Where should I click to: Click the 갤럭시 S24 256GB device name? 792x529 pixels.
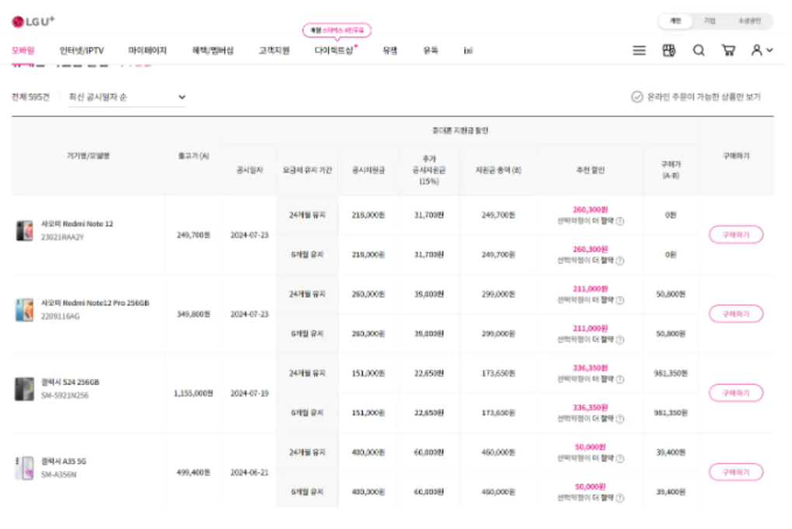70,382
